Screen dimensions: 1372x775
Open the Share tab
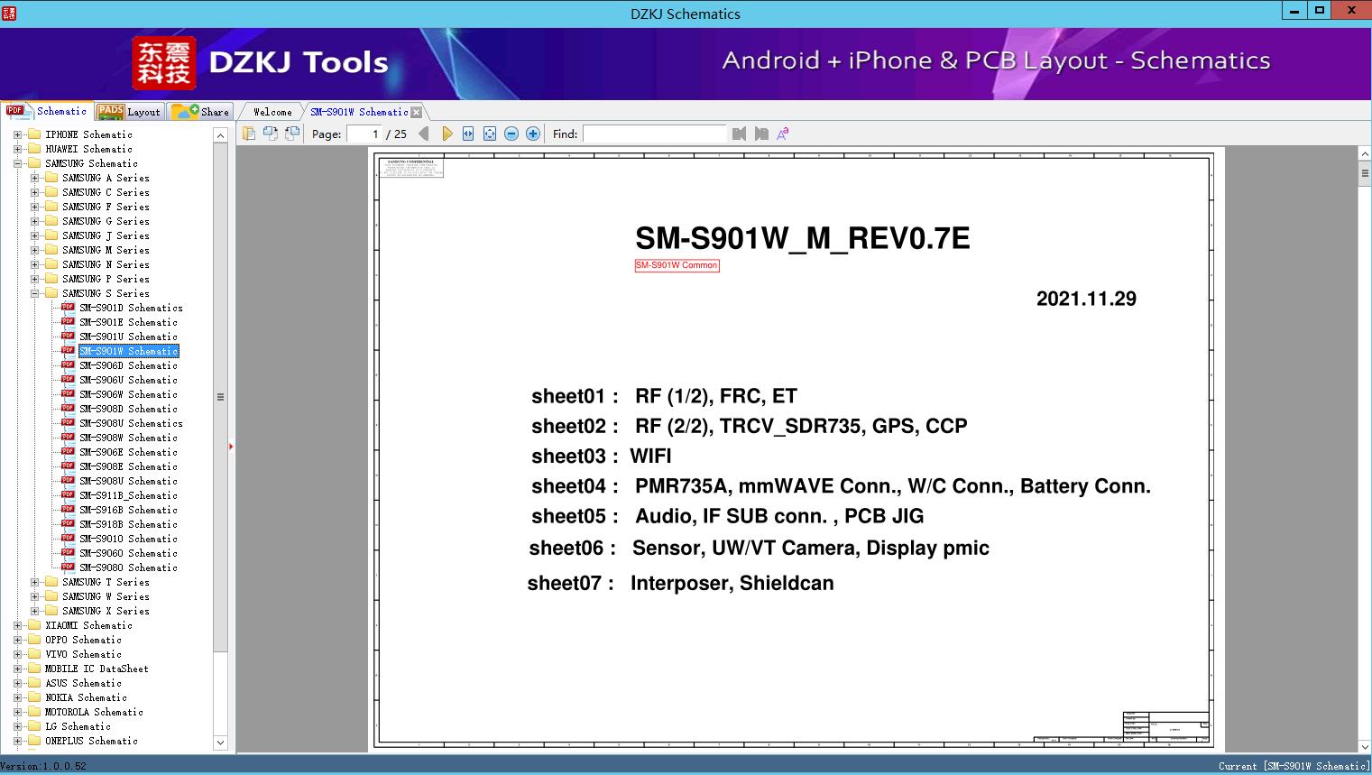(x=201, y=112)
